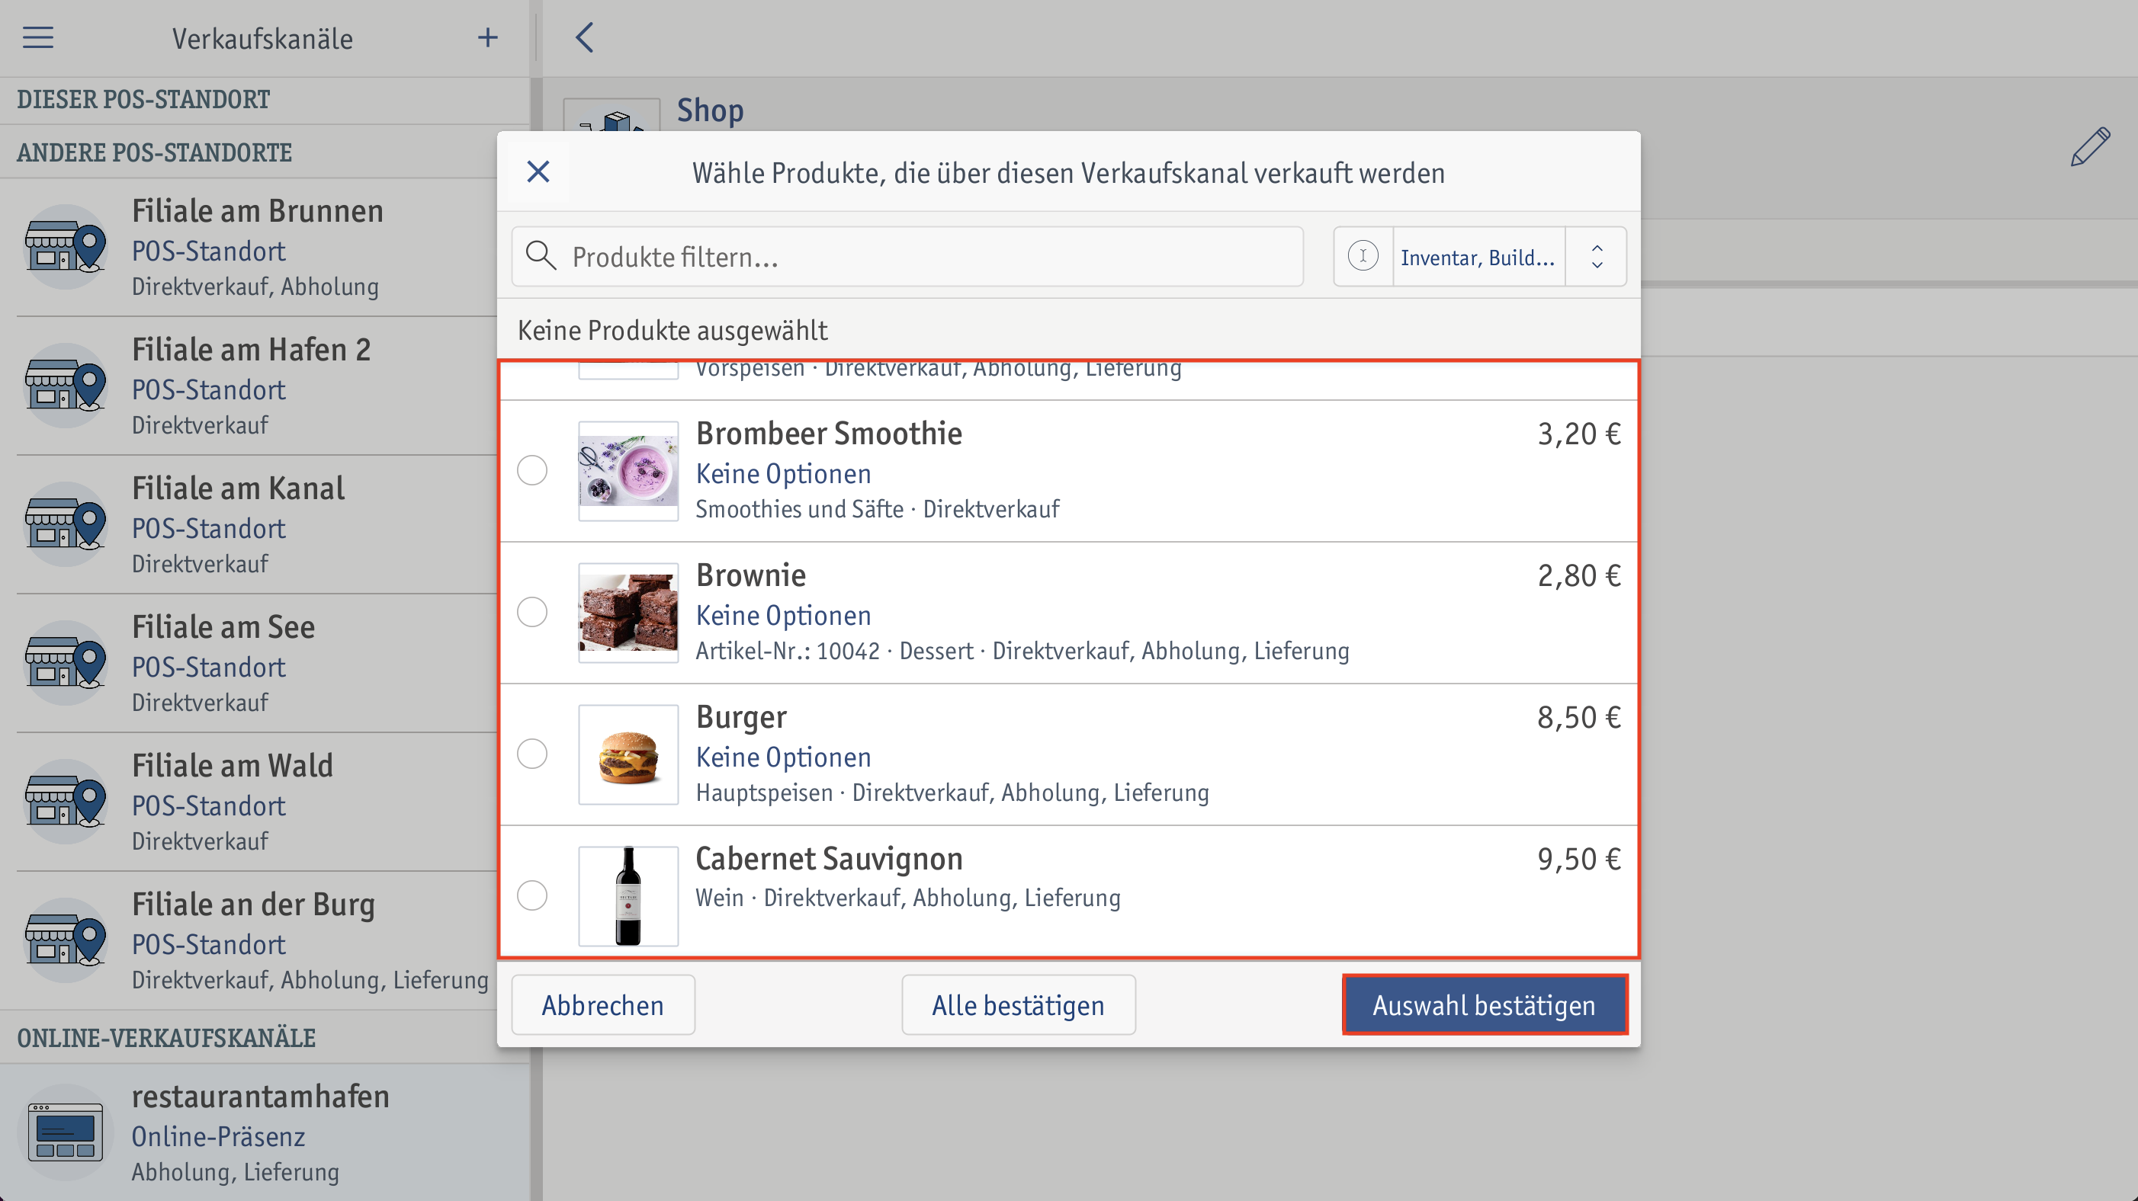Open Filiale an der Burg store icon
The image size is (2138, 1201).
[x=66, y=940]
